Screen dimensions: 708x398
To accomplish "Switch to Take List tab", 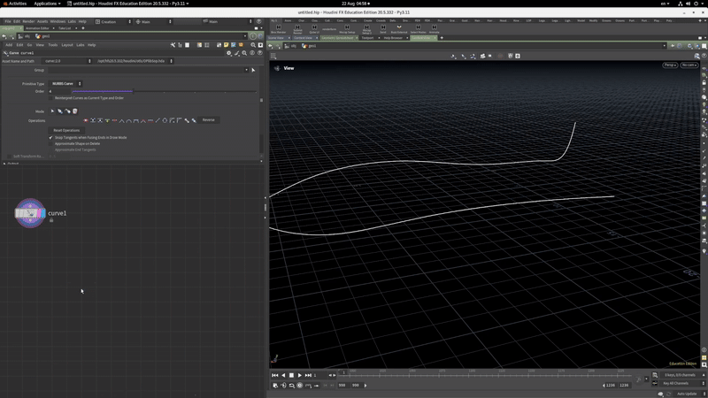I will (x=65, y=28).
